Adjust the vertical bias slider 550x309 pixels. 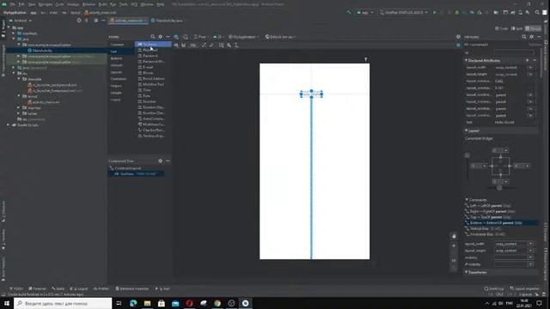(467, 155)
